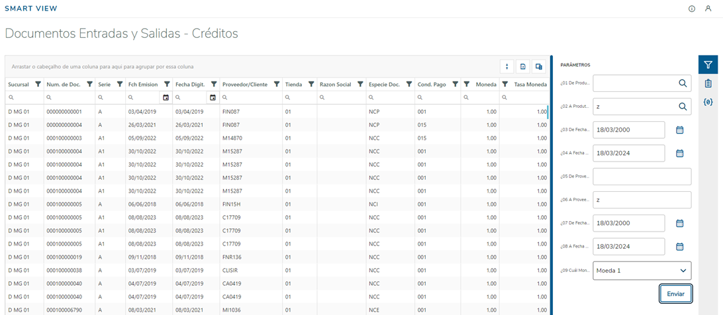This screenshot has width=723, height=315.
Task: Select the NCI document type cell
Action: coord(390,204)
